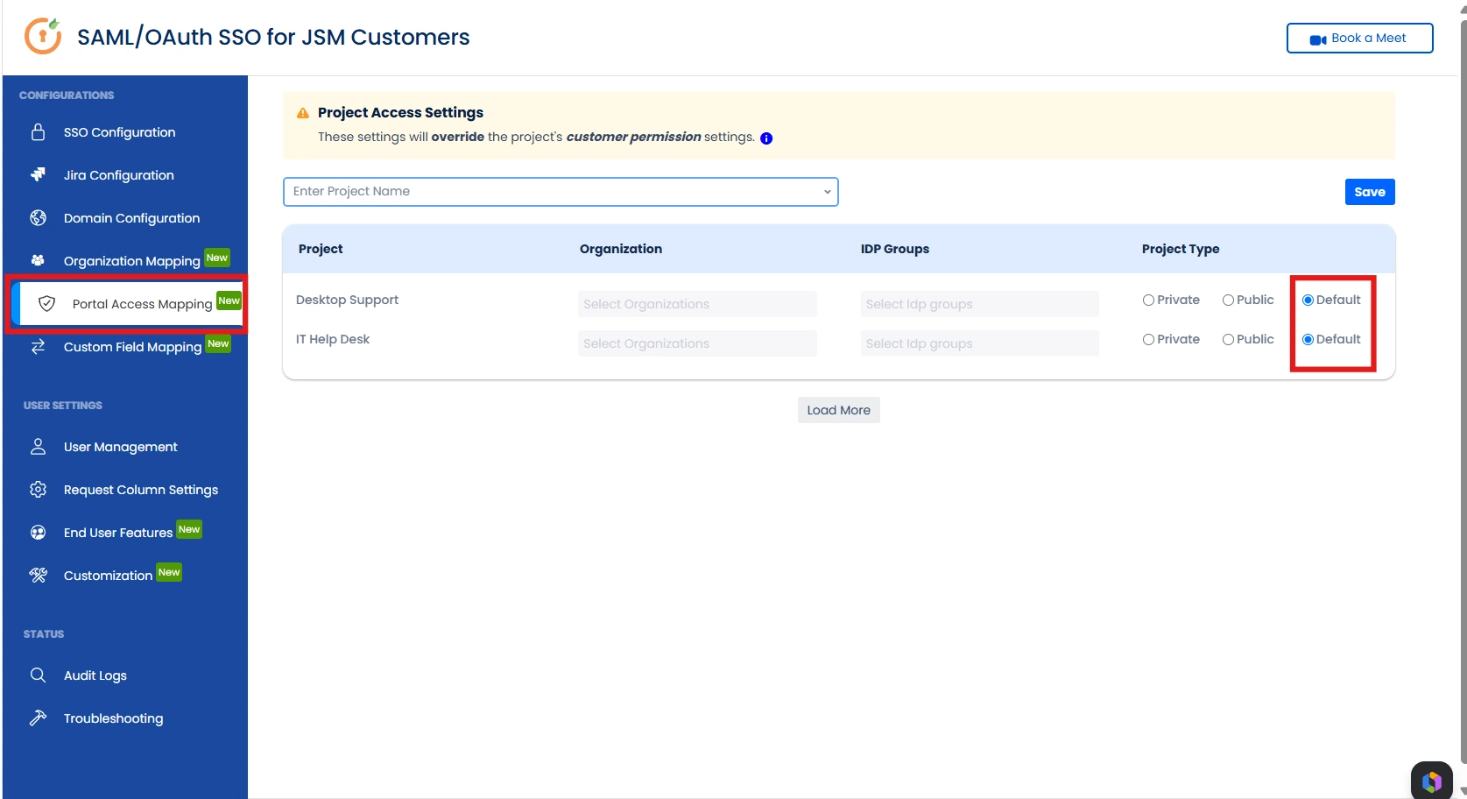
Task: Open SSO Configuration menu item
Action: click(120, 132)
